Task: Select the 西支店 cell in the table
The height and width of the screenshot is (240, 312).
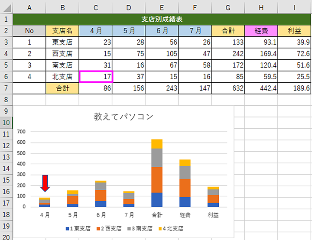Action: [62, 54]
